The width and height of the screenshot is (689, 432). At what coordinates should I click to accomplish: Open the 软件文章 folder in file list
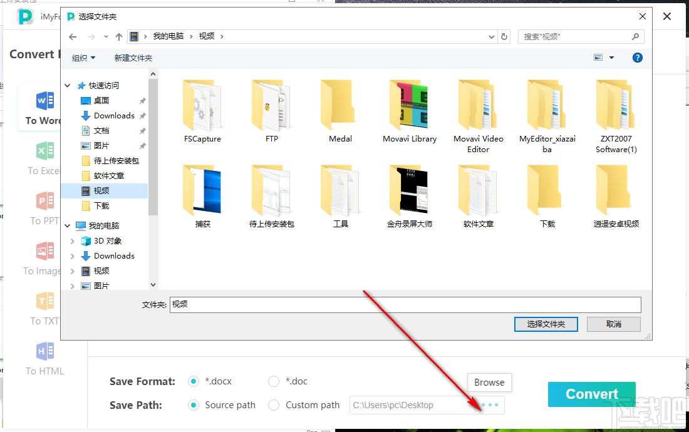tap(478, 197)
